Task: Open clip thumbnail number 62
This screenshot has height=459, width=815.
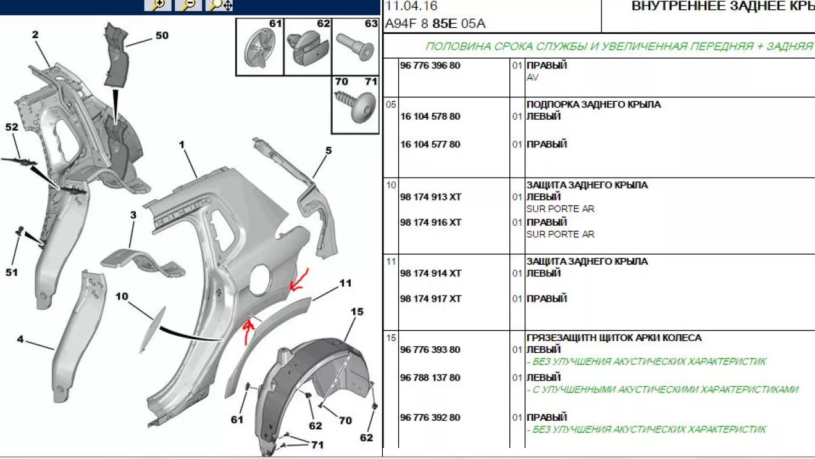Action: pyautogui.click(x=307, y=46)
